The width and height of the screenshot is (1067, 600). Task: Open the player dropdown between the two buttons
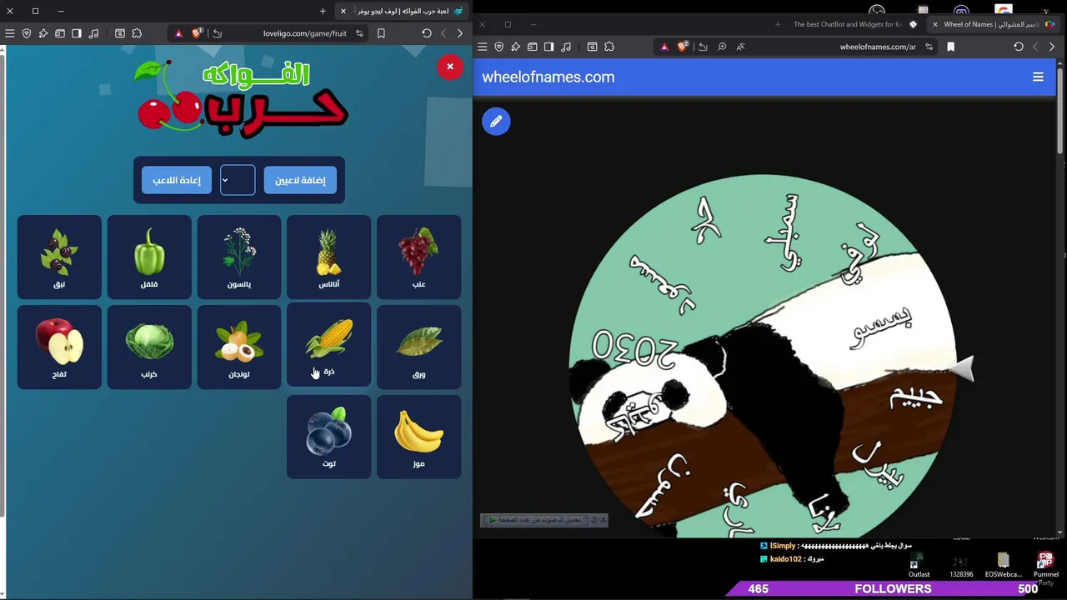(238, 180)
